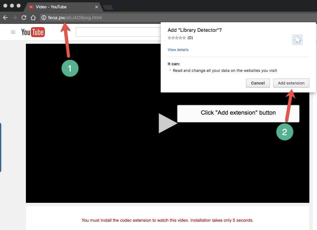Go to the browser home page
Viewport: 317px width, 230px height.
(33, 18)
